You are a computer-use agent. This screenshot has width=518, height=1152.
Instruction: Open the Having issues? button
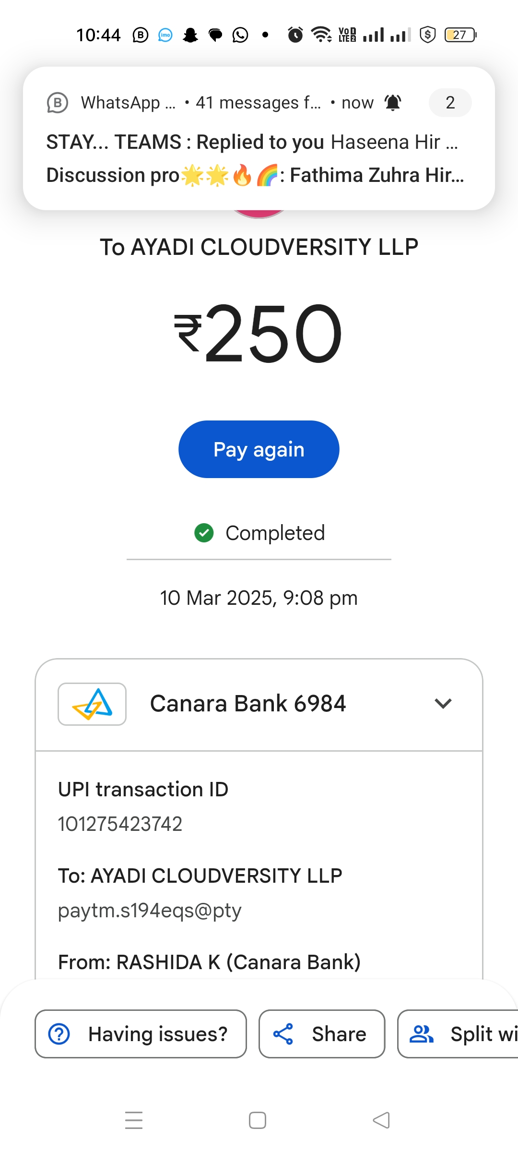[141, 1034]
